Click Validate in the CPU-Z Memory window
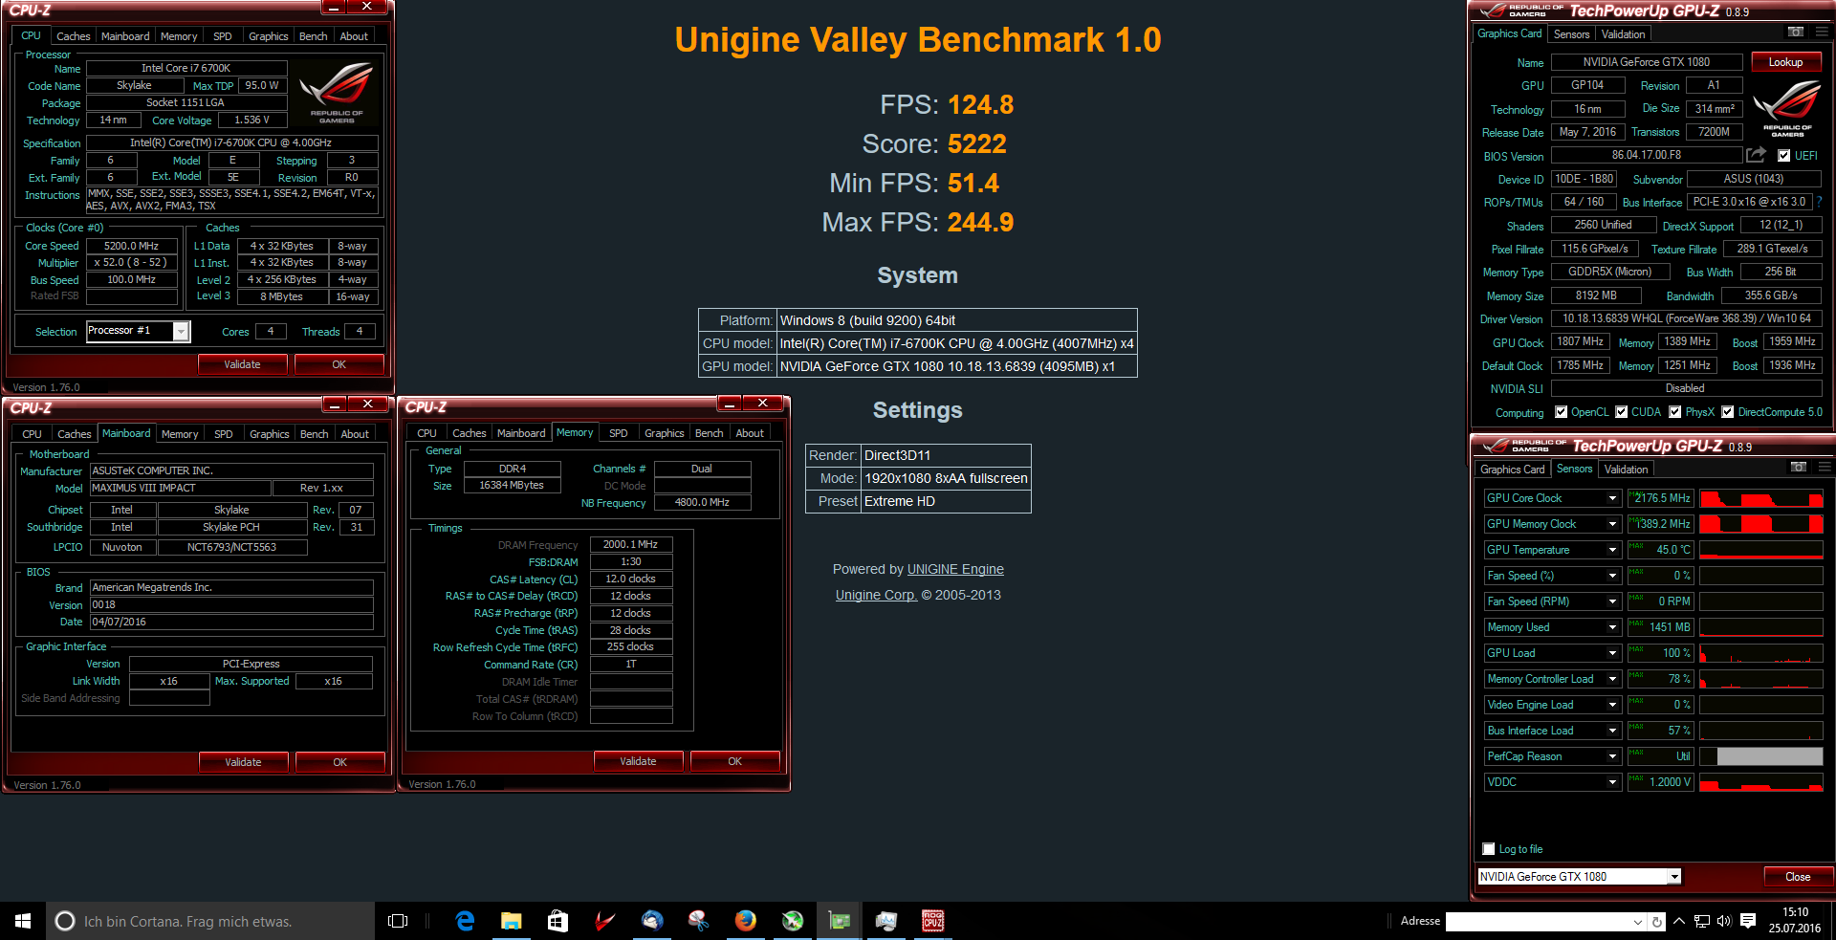 coord(638,761)
